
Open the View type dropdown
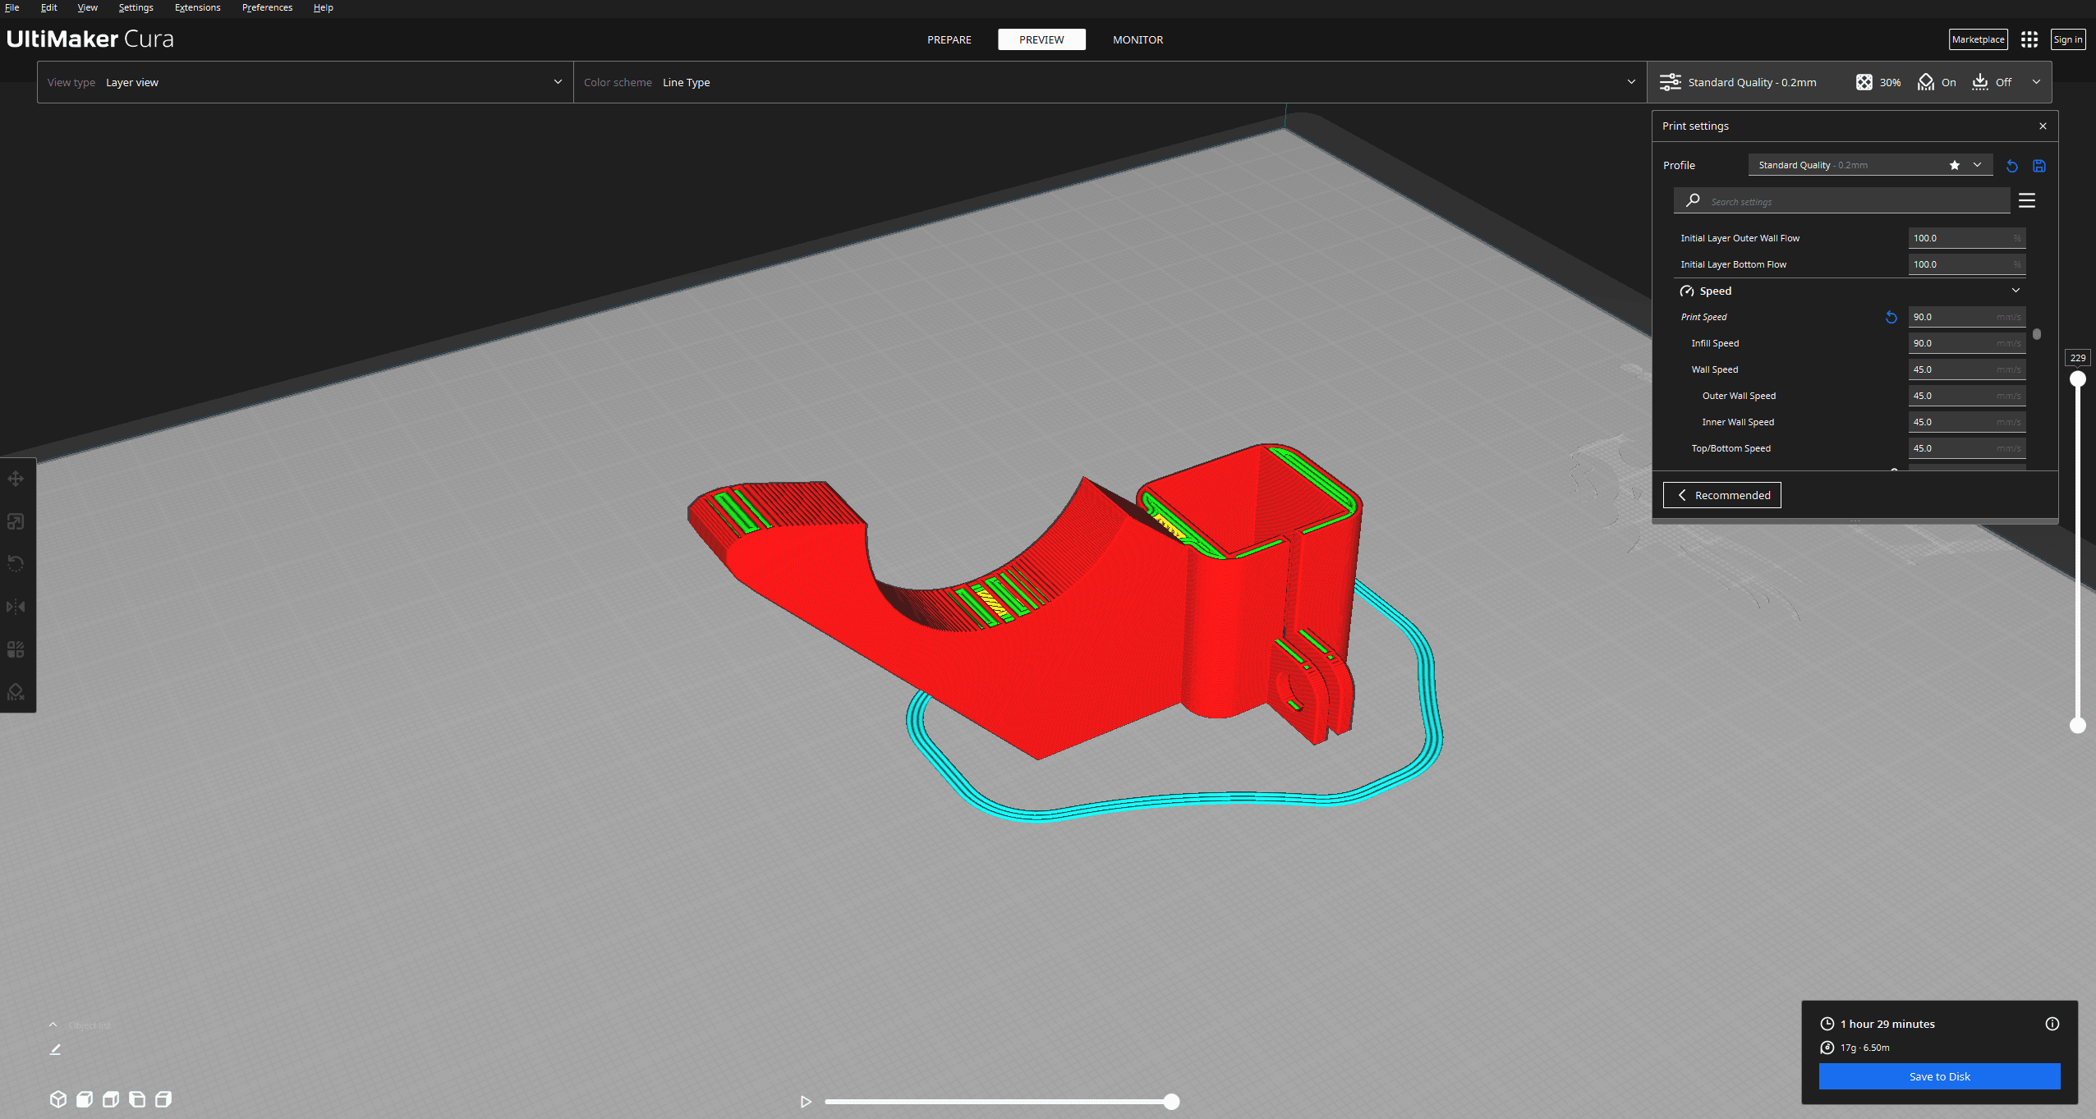tap(305, 82)
